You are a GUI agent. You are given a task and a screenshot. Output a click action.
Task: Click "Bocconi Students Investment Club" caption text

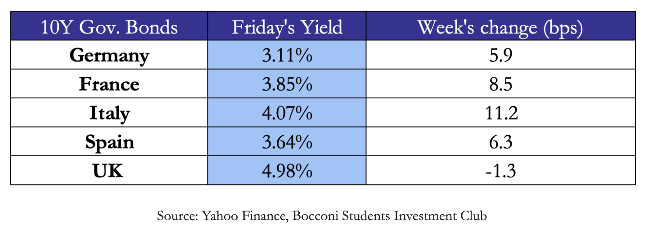click(x=389, y=216)
